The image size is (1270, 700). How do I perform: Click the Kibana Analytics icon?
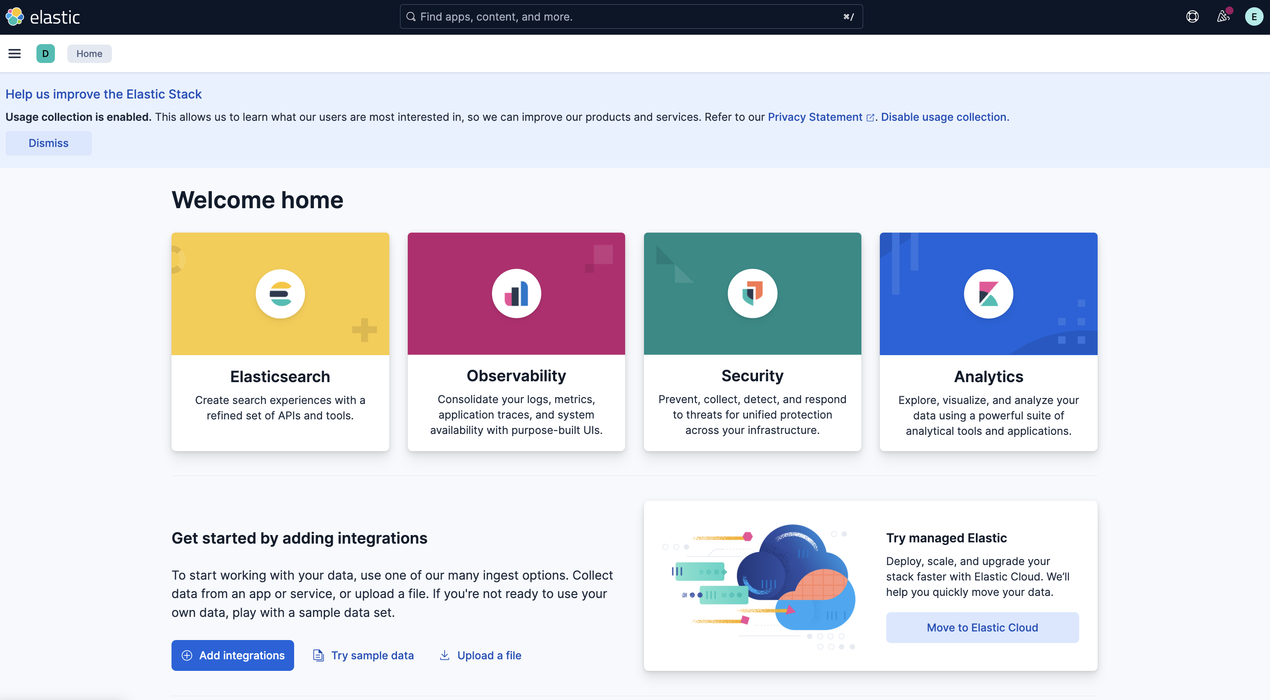[988, 293]
